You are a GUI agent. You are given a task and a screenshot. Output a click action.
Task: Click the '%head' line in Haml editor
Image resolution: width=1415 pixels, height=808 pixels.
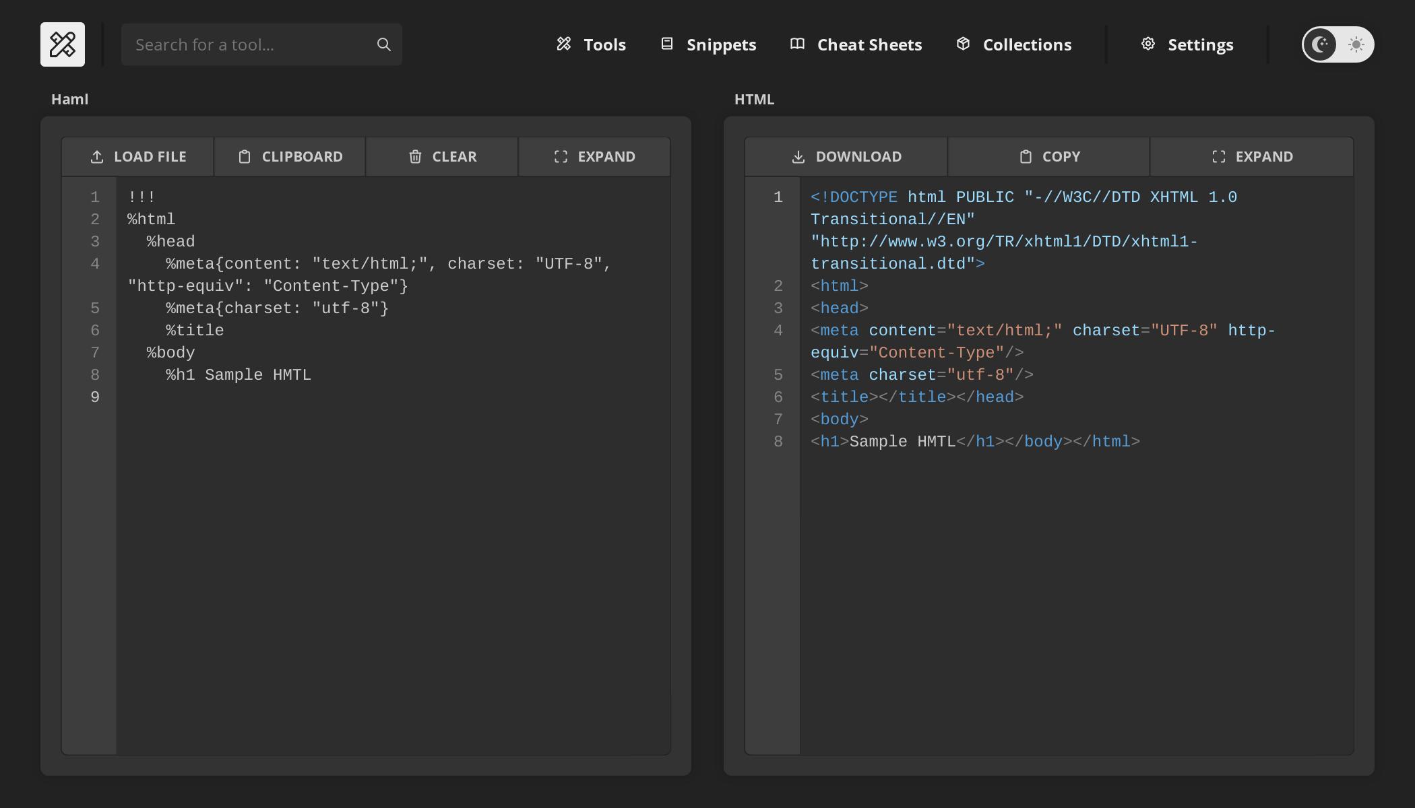pyautogui.click(x=171, y=242)
